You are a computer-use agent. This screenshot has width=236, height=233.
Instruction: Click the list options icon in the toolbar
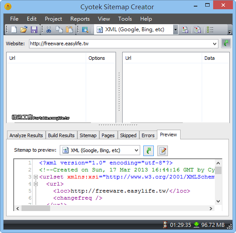(210, 29)
